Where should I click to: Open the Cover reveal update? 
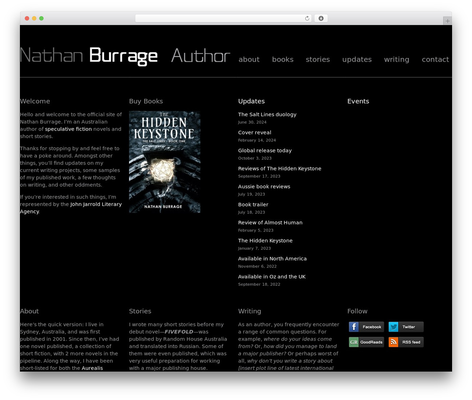254,132
